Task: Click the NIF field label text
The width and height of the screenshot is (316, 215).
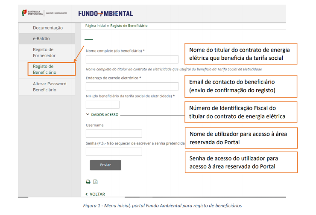Action: (130, 96)
